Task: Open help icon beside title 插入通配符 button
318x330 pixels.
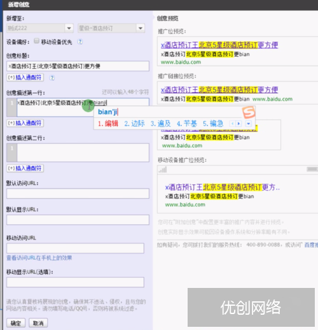Action: tap(52, 78)
